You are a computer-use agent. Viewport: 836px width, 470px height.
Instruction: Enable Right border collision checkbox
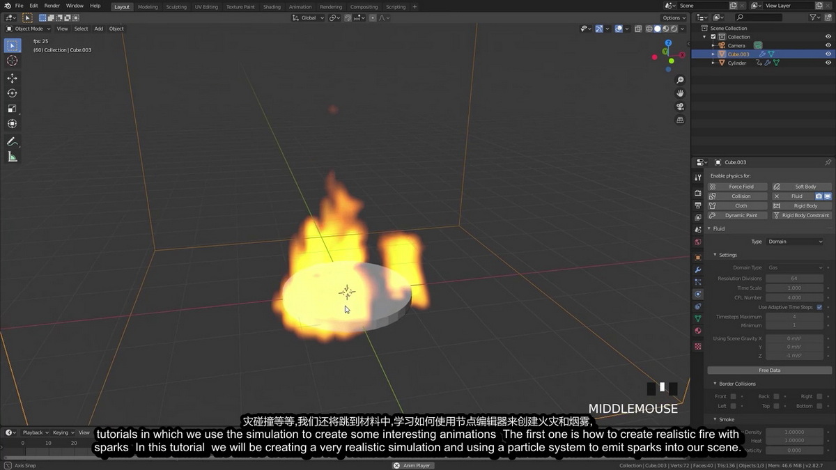click(x=819, y=396)
